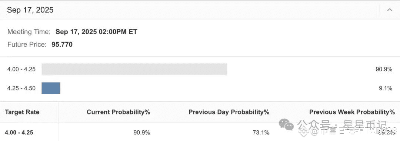
Task: Select the blue 4.25 - 4.50 probability bar
Action: point(51,88)
